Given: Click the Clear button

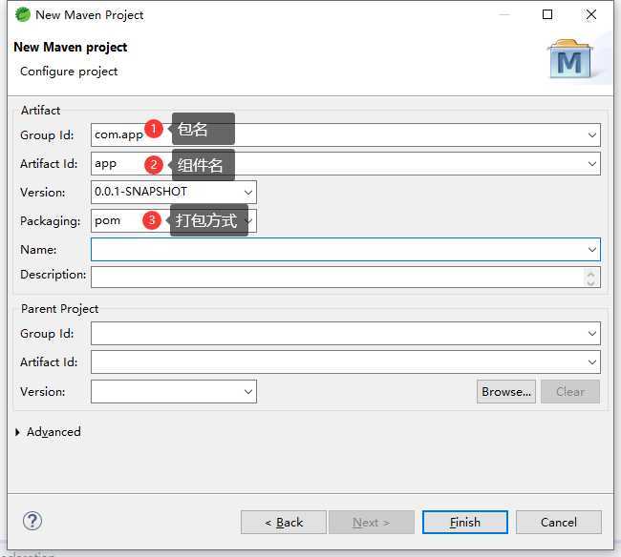Looking at the screenshot, I should (570, 392).
